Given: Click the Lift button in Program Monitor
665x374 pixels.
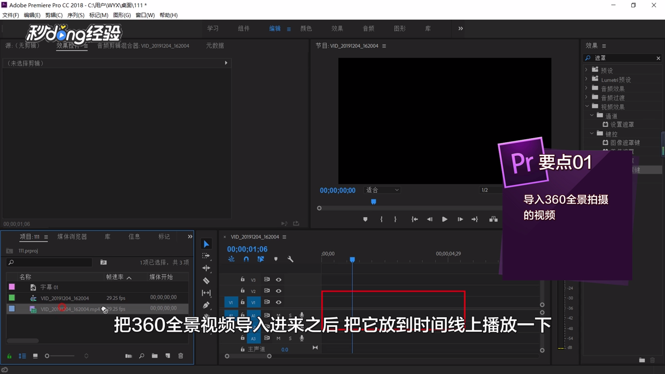Looking at the screenshot, I should pos(494,219).
